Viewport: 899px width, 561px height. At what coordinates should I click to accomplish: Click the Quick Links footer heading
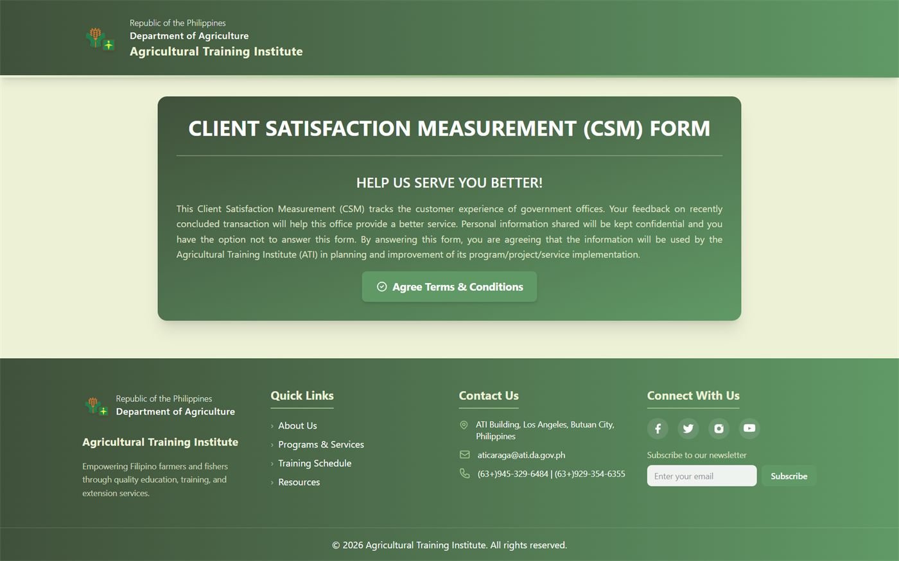(x=302, y=395)
